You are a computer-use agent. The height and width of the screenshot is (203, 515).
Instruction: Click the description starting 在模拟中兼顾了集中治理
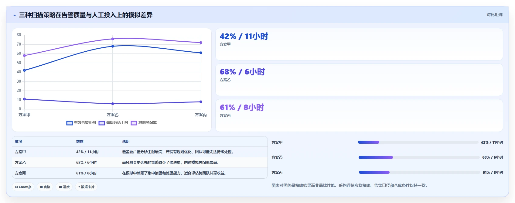[x=175, y=173]
